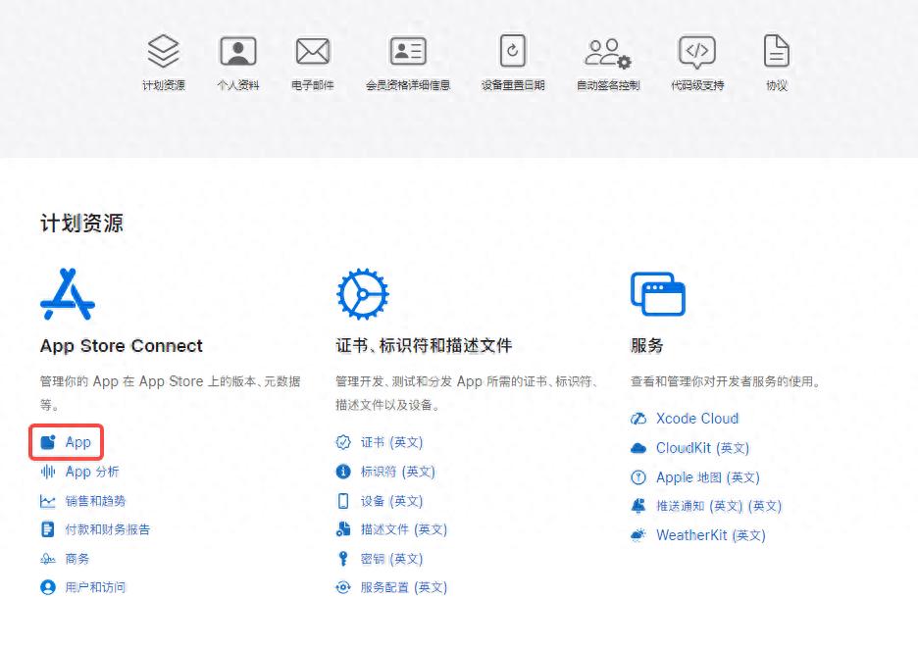Screen dimensions: 918x649
Task: Click the 计划资源 stacked layers icon
Action: click(x=163, y=51)
